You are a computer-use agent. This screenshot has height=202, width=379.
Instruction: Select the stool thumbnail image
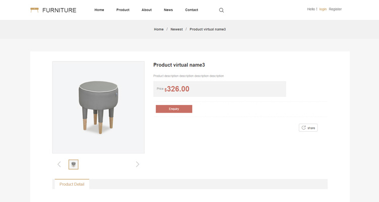73,164
